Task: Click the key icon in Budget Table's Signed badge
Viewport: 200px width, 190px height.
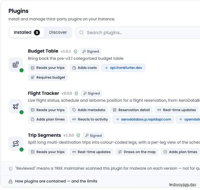Action: tap(84, 51)
